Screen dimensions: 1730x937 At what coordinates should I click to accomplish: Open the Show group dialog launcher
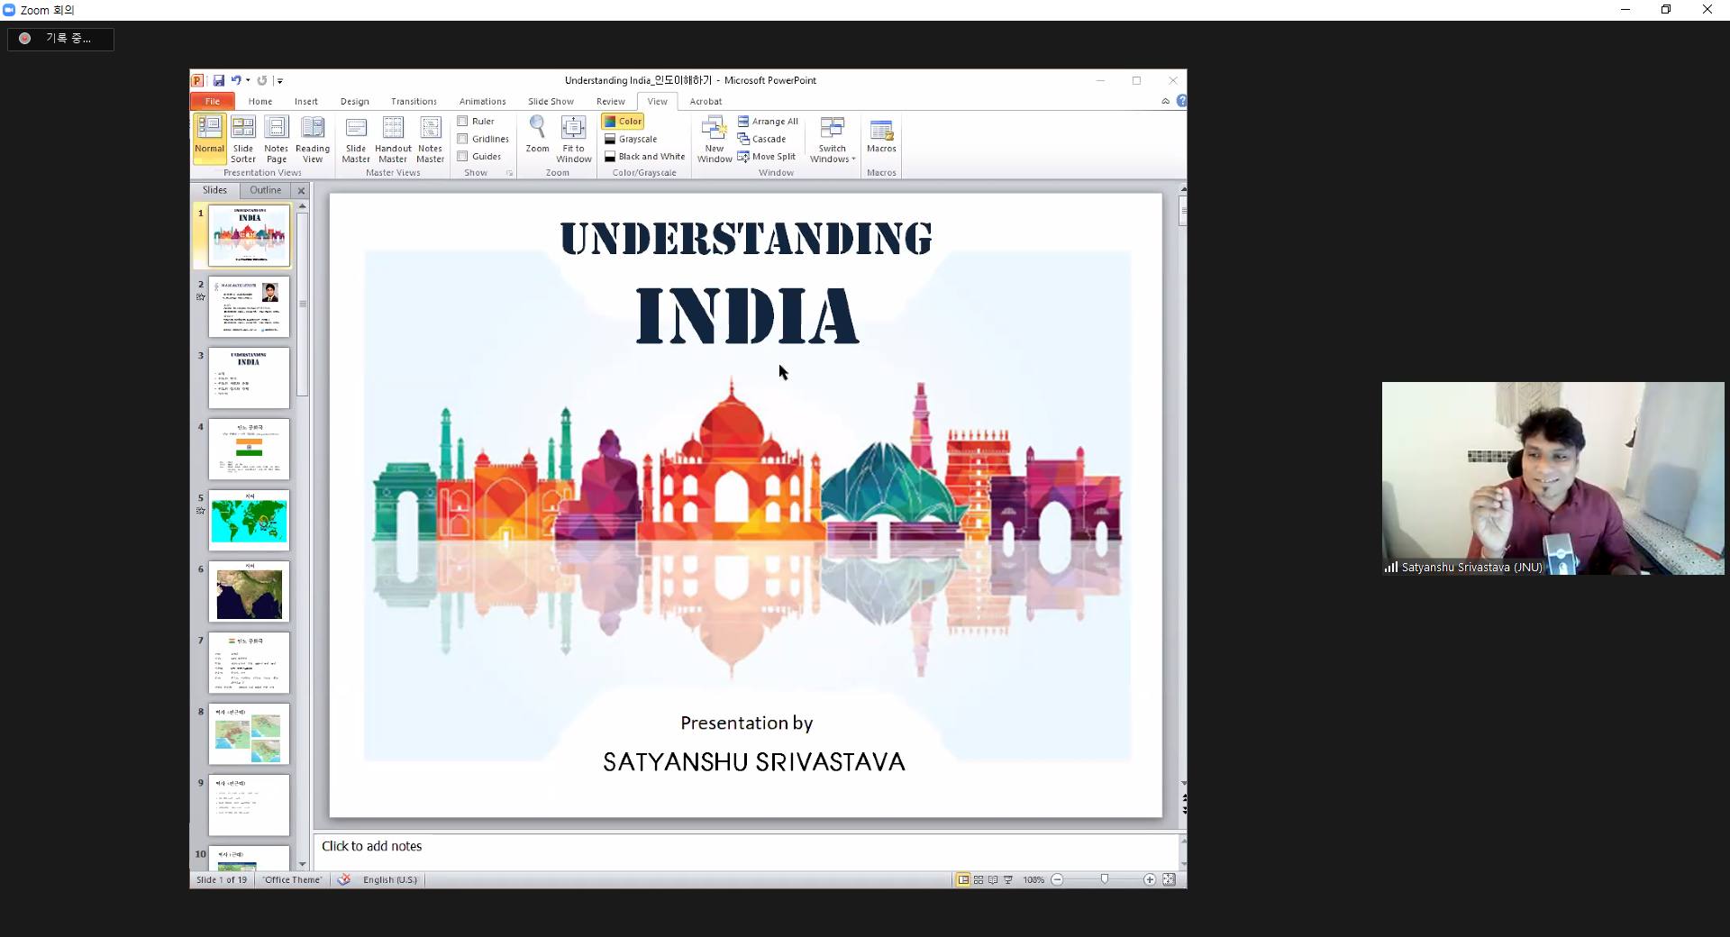tap(509, 173)
